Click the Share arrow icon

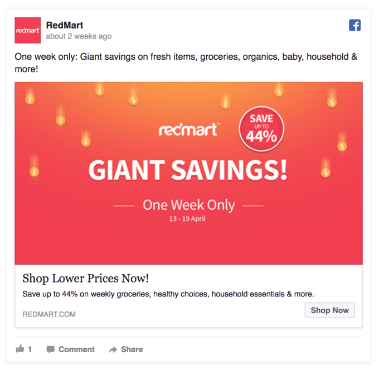coord(113,349)
